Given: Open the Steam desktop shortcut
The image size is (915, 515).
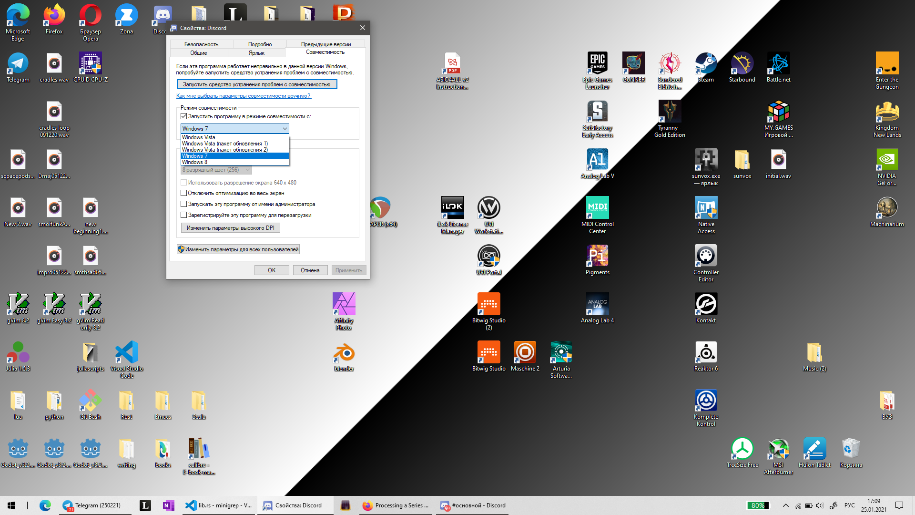Looking at the screenshot, I should pyautogui.click(x=706, y=68).
